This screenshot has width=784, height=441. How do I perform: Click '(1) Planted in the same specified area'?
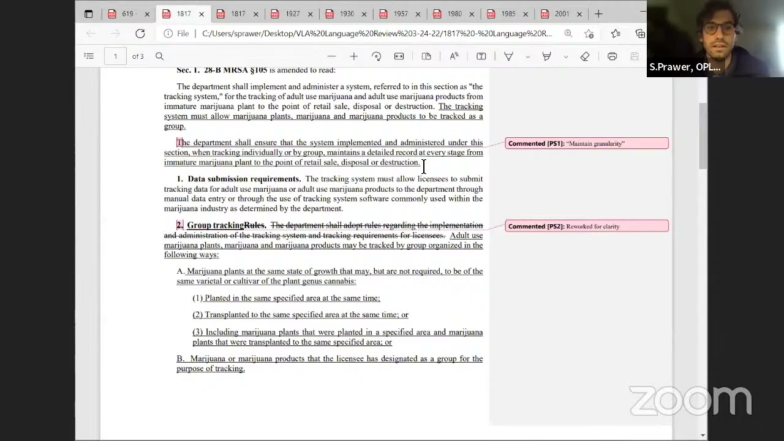pyautogui.click(x=286, y=298)
